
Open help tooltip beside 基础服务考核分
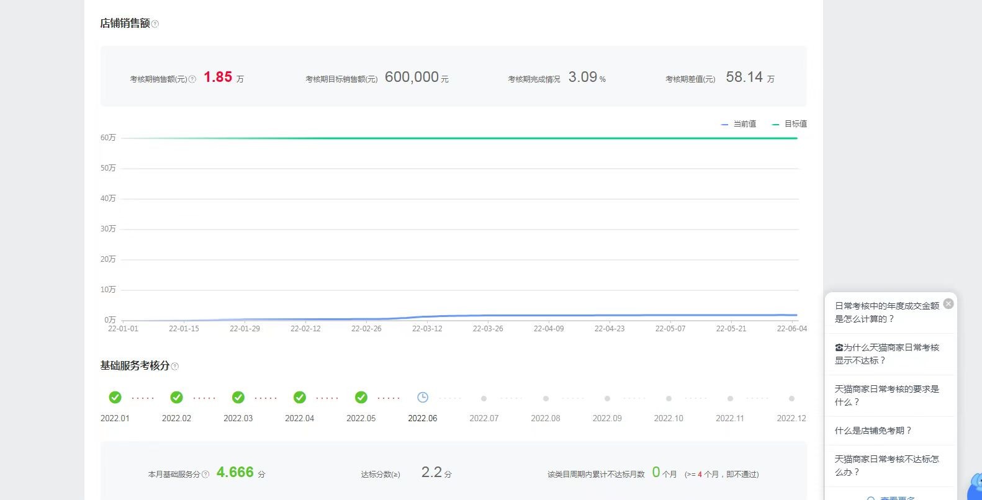[174, 367]
